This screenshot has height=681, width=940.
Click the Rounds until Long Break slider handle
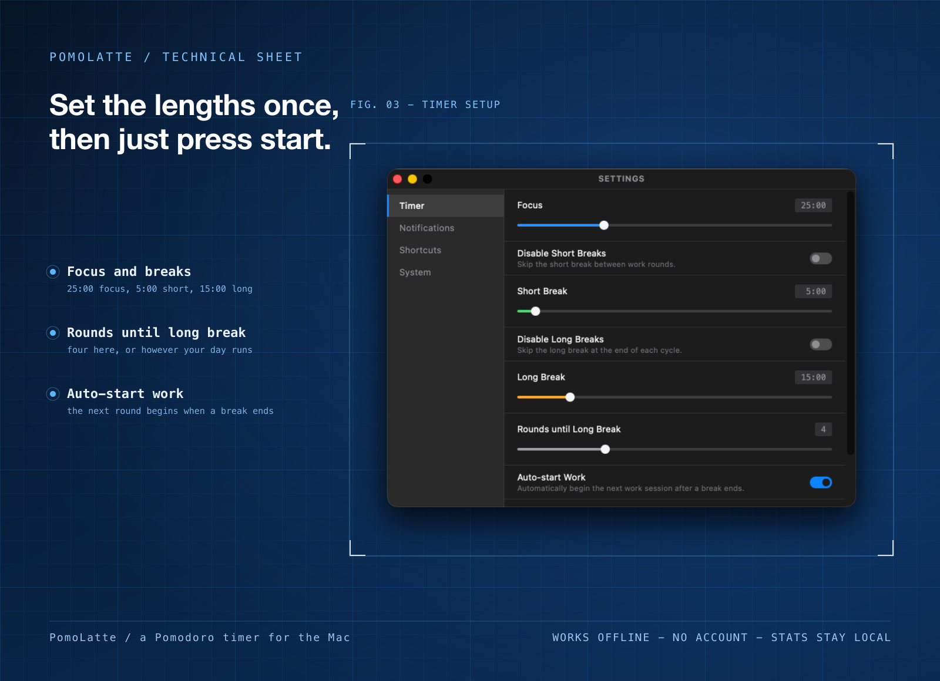pyautogui.click(x=605, y=450)
